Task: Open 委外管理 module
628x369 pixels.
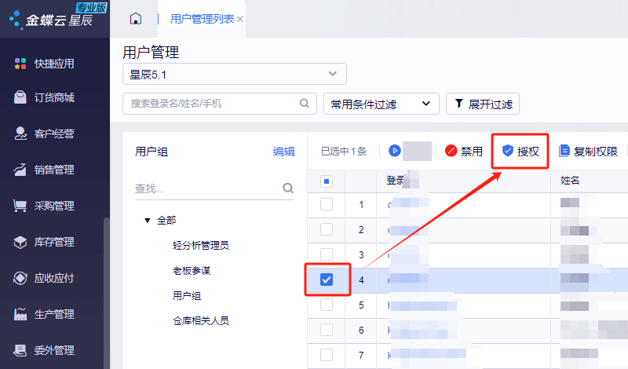Action: [54, 350]
